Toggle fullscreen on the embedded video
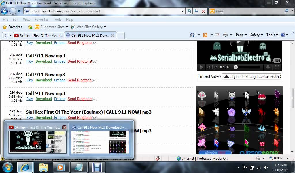This screenshot has height=173, width=295. 277,67
